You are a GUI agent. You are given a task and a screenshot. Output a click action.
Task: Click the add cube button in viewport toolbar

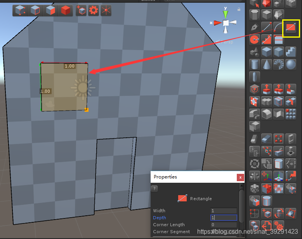[x=81, y=10]
